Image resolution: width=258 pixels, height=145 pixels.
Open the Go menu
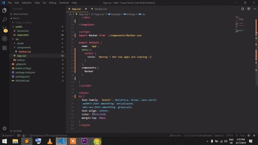click(44, 3)
